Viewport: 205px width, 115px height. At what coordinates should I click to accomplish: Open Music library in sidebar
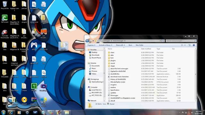94,68
